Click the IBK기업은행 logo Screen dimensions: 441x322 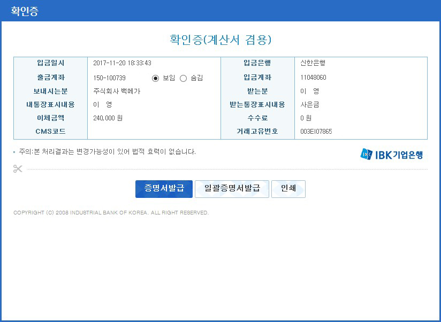point(392,155)
